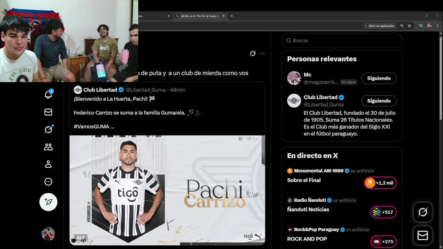Screen dimensions: 443x249
Task: Open floating messages envelope button
Action: coord(423,236)
